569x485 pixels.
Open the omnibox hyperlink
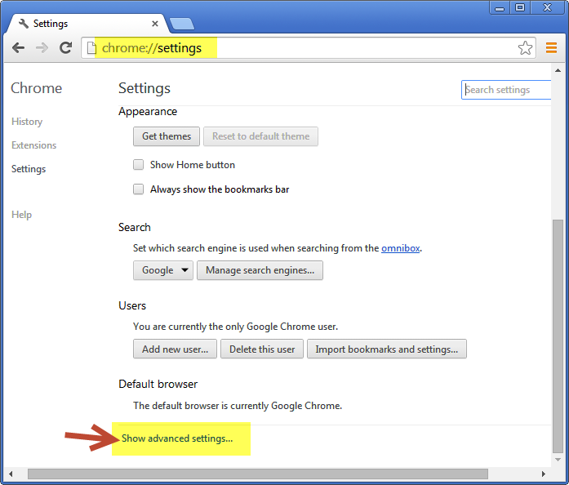click(401, 248)
